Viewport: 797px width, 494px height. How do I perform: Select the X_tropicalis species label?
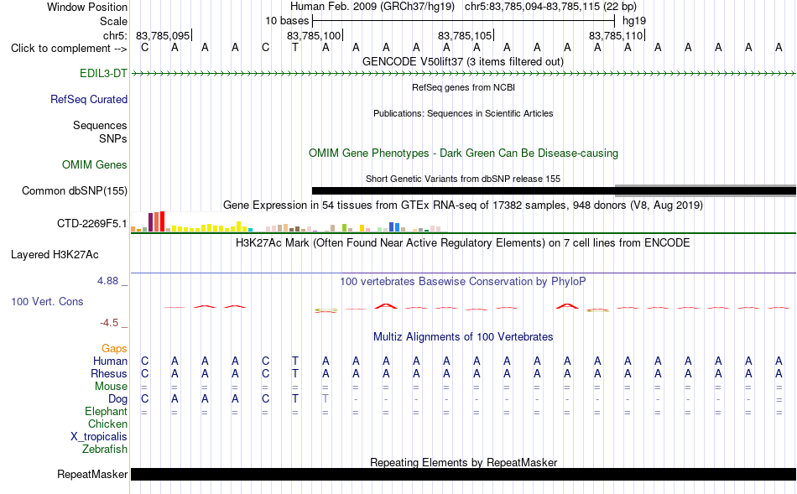pyautogui.click(x=99, y=437)
